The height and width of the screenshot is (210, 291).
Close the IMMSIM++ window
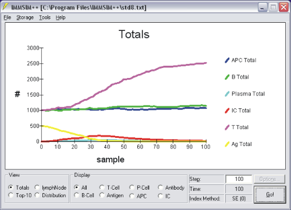[x=283, y=8]
